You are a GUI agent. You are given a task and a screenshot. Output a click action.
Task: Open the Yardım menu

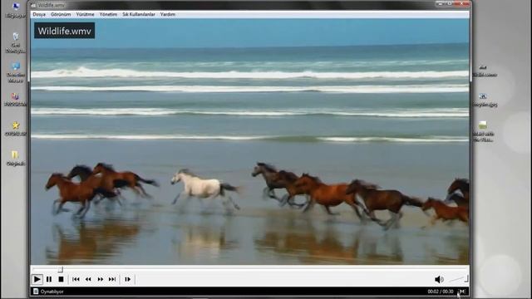(168, 15)
